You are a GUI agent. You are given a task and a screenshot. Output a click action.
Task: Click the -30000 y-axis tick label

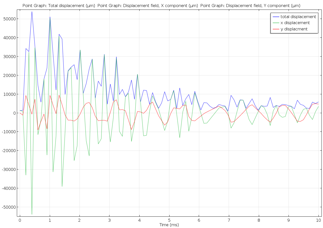click(8, 169)
